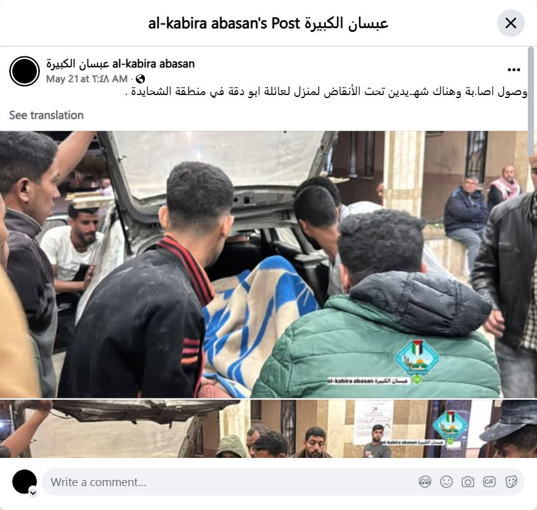The image size is (537, 510).
Task: Click the avatar sticker icon in comment box
Action: [425, 482]
